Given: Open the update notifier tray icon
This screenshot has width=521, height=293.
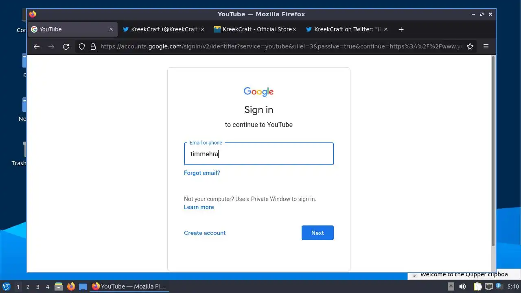Looking at the screenshot, I should click(499, 286).
